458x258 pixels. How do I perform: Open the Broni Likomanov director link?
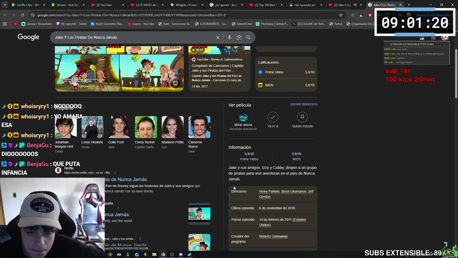tap(294, 191)
